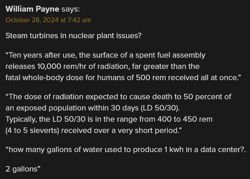Click the text "(4 to 5 sieverts)"

(32, 130)
